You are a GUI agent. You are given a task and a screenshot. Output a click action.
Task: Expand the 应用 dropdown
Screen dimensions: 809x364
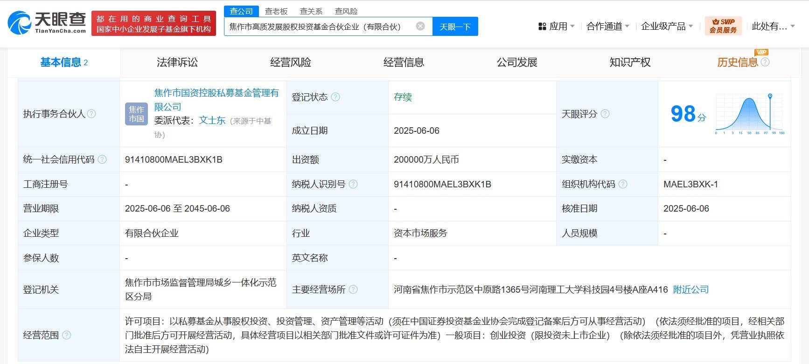coord(572,27)
